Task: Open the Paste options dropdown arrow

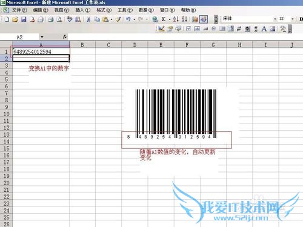Action: 112,19
